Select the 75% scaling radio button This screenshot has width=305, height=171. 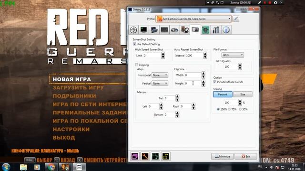[x=229, y=109]
